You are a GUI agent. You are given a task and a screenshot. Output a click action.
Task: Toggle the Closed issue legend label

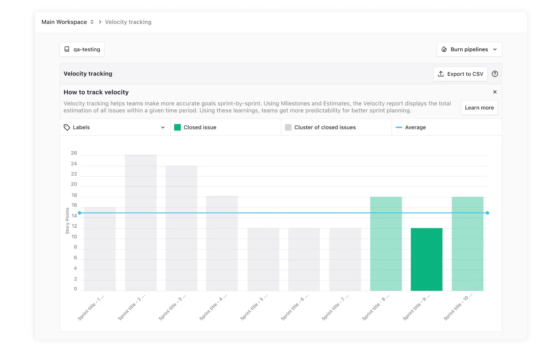tap(200, 127)
